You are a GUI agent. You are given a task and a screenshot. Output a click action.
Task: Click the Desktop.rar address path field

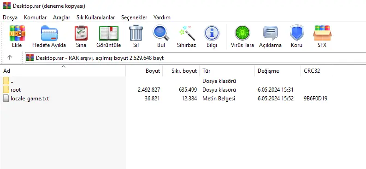(195, 58)
